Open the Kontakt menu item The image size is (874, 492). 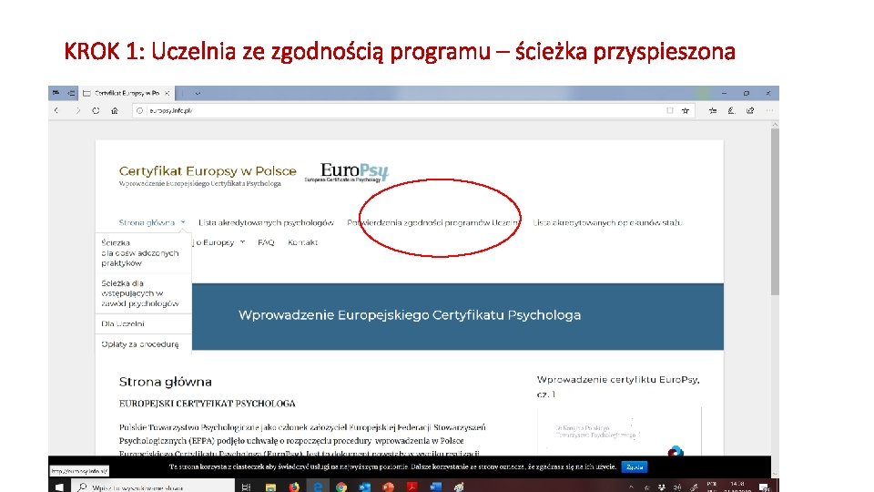pos(302,242)
